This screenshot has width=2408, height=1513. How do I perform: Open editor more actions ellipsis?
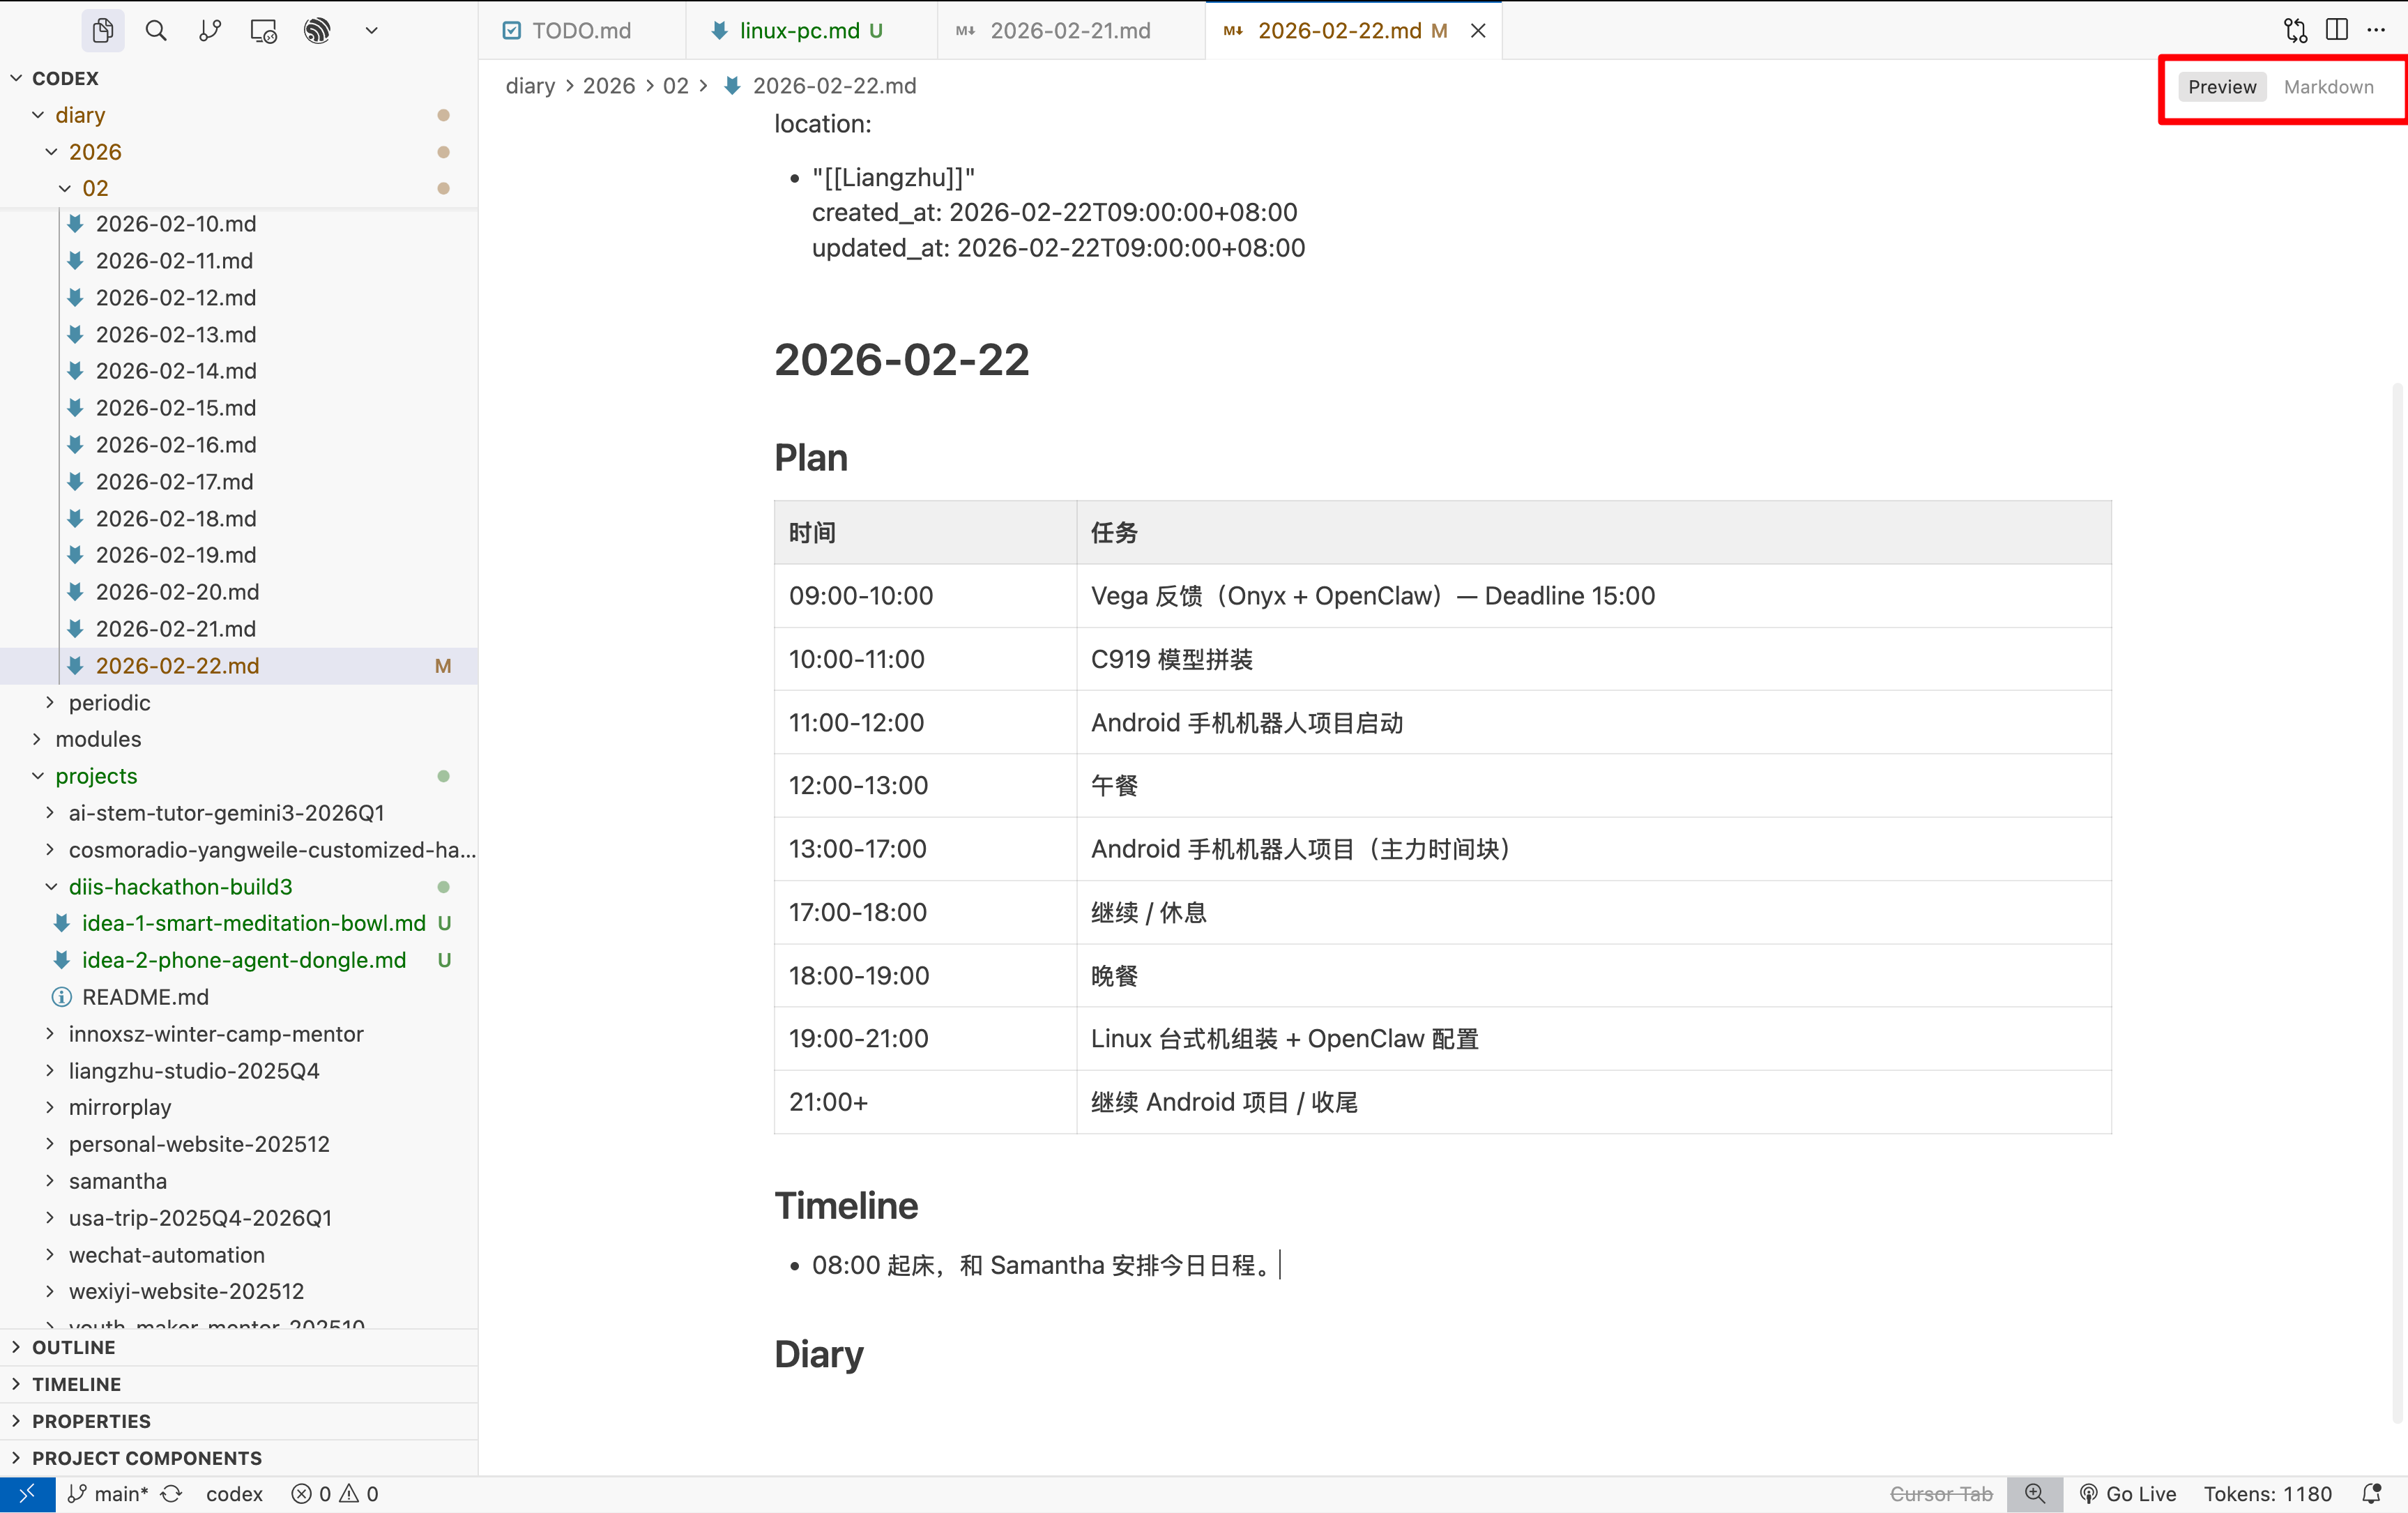[2377, 31]
